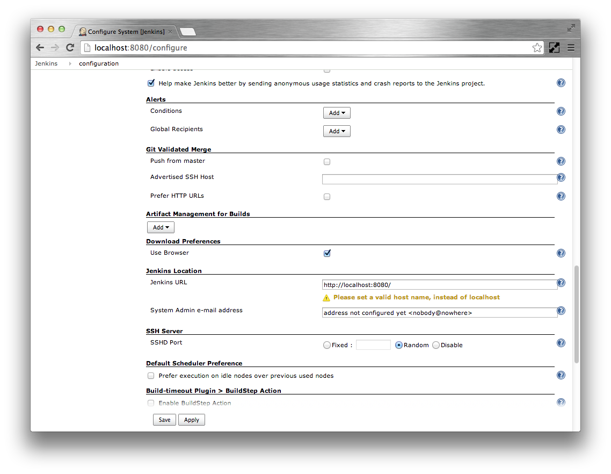
Task: Enable Prefer HTTP URLs checkbox
Action: tap(327, 197)
